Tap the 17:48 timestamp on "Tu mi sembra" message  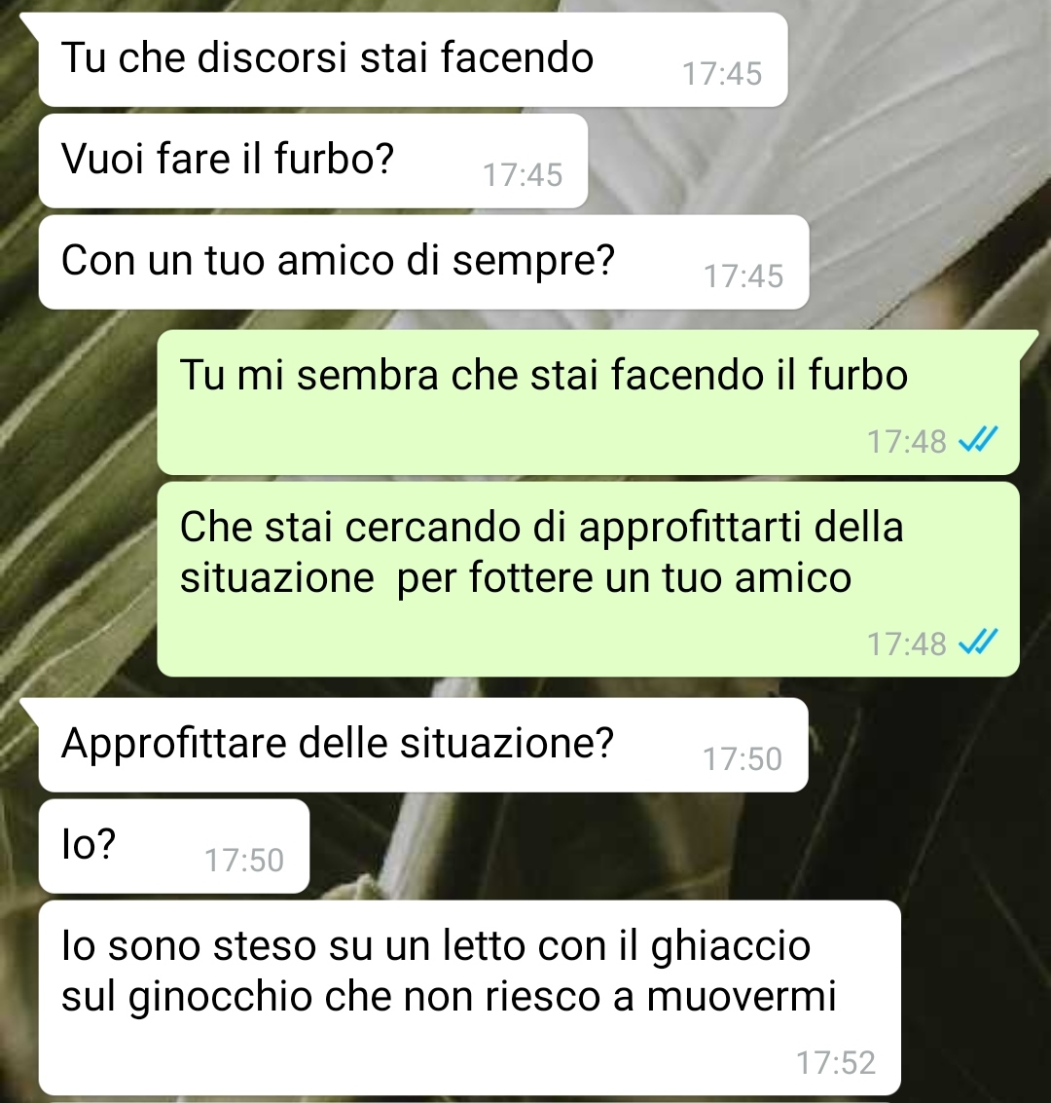tap(907, 442)
